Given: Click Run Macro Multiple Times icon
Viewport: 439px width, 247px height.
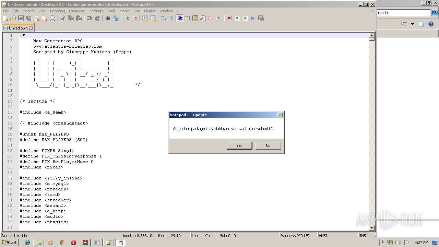Looking at the screenshot, I should (x=253, y=18).
